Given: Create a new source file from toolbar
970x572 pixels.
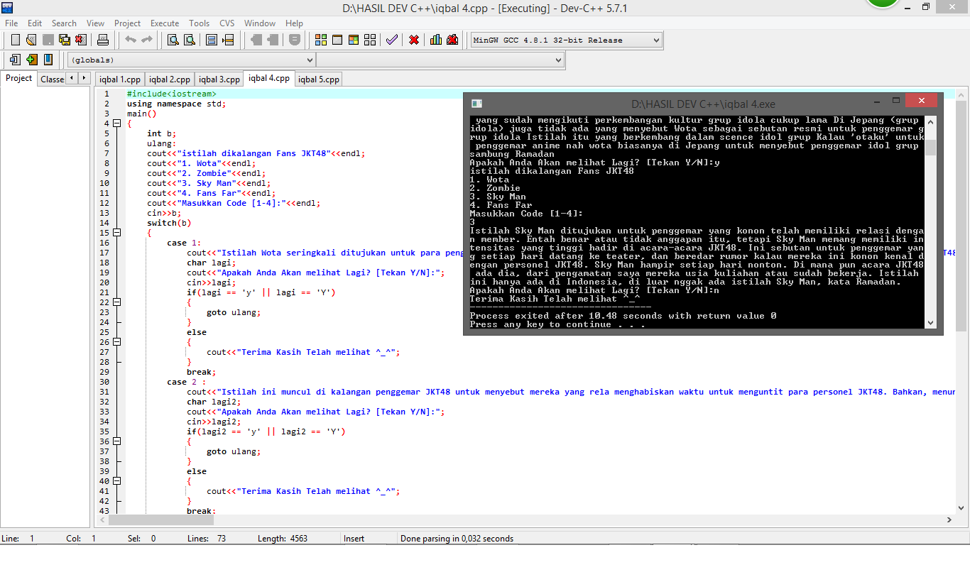Looking at the screenshot, I should (15, 40).
